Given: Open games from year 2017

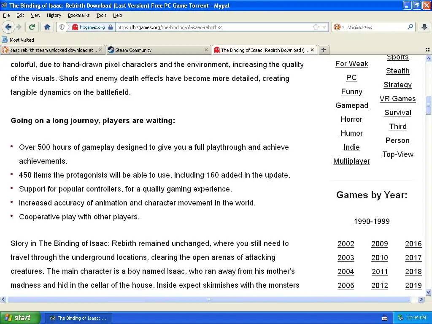Looking at the screenshot, I should [x=413, y=258].
